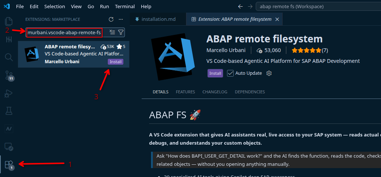This screenshot has height=177, width=381.
Task: Click the 53,060 install count
Action: coord(268,51)
